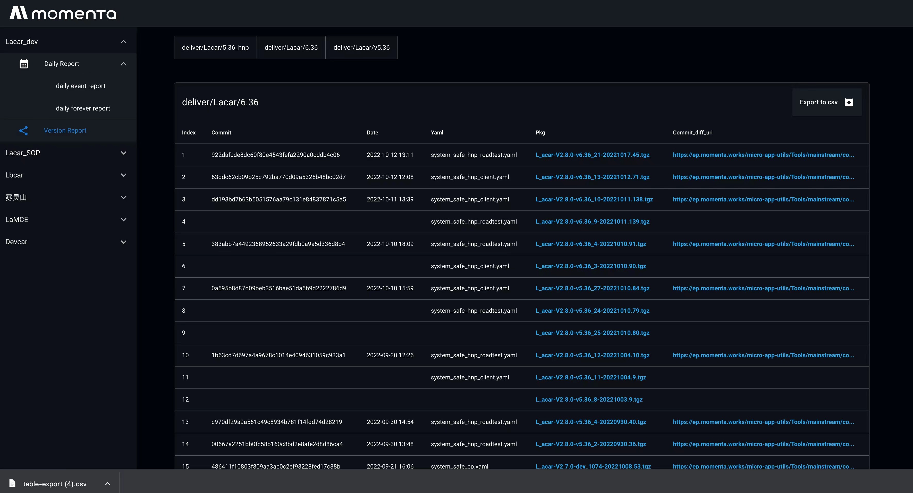Screen dimensions: 913x493
Task: Click the Momenta logo
Action: click(63, 13)
